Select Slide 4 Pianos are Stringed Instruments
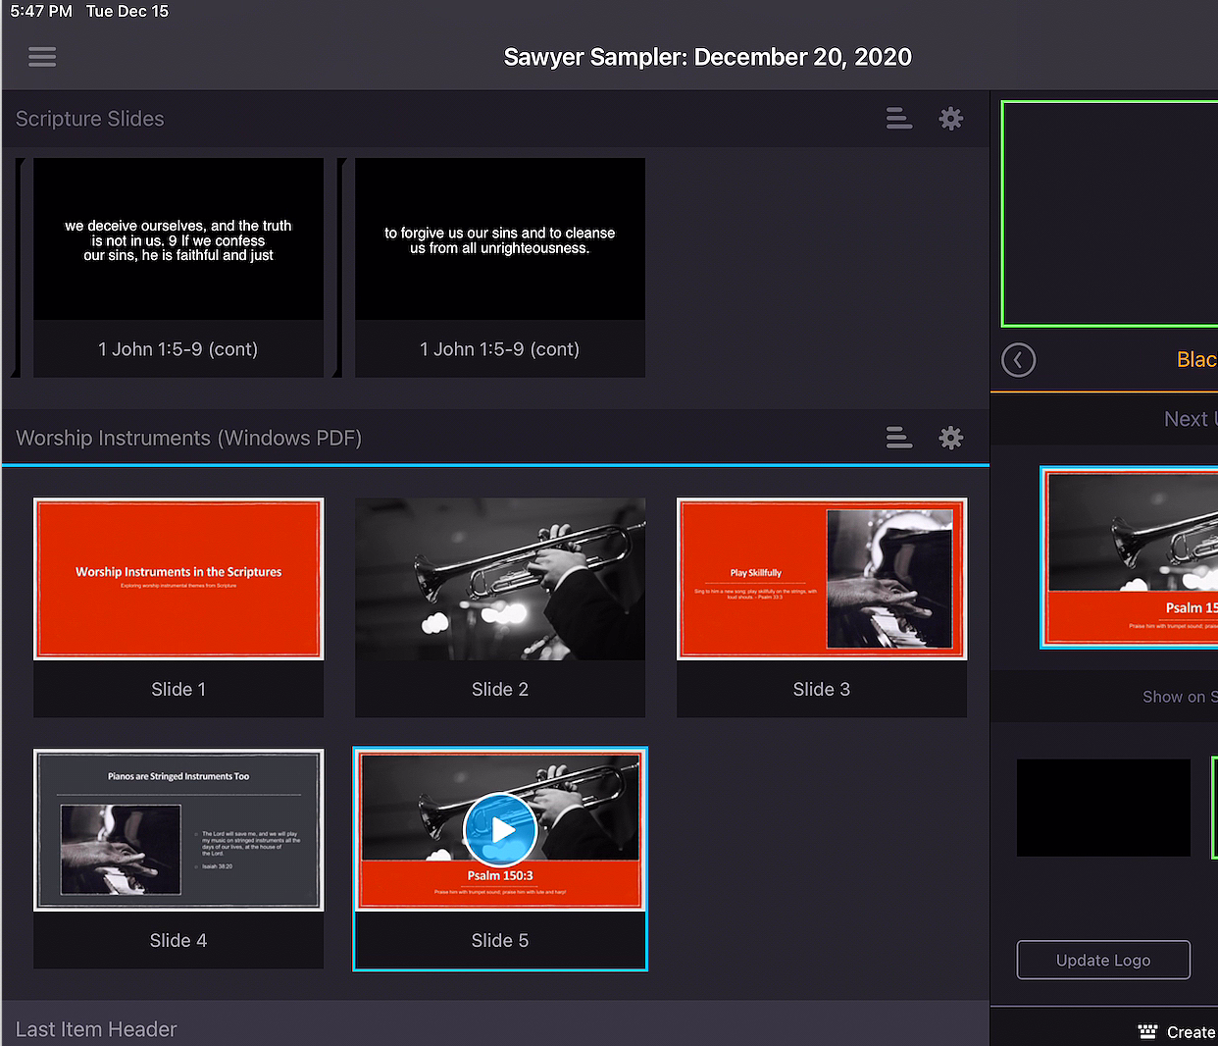 (178, 859)
